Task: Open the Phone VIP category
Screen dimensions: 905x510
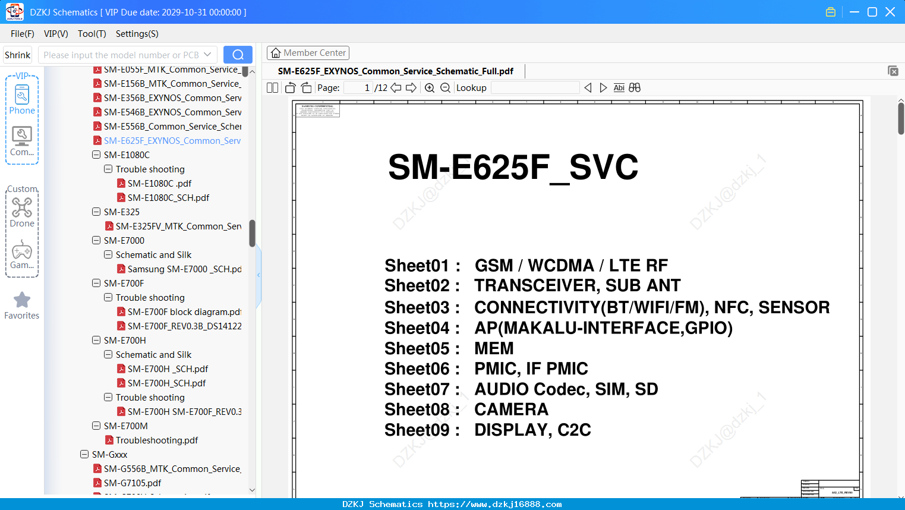Action: coord(22,99)
